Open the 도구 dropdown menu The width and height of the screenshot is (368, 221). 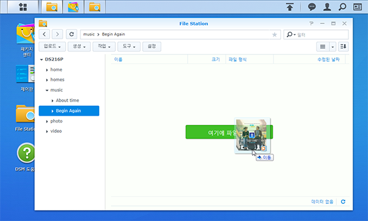click(x=129, y=47)
